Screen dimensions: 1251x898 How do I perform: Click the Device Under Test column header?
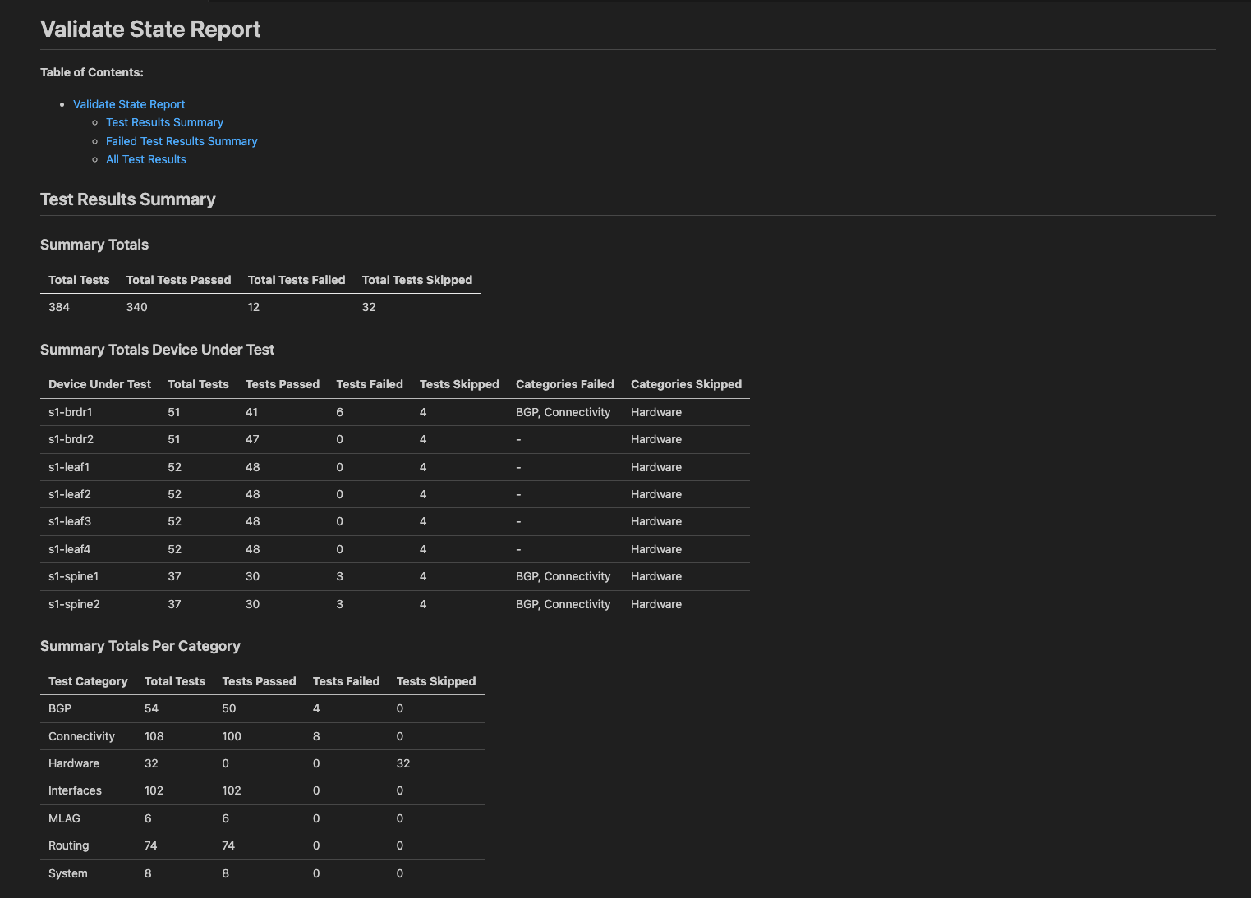tap(99, 384)
